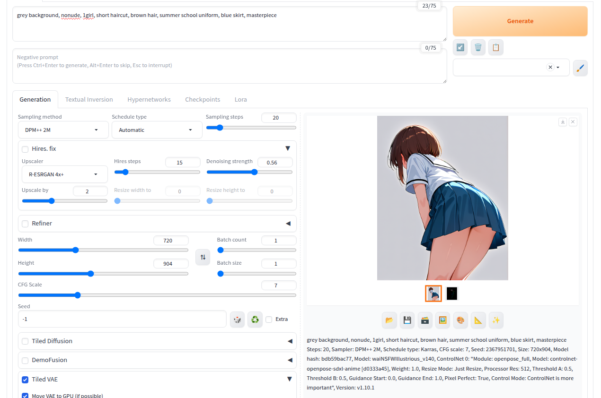
Task: Click the trash clear prompt icon
Action: (x=478, y=47)
